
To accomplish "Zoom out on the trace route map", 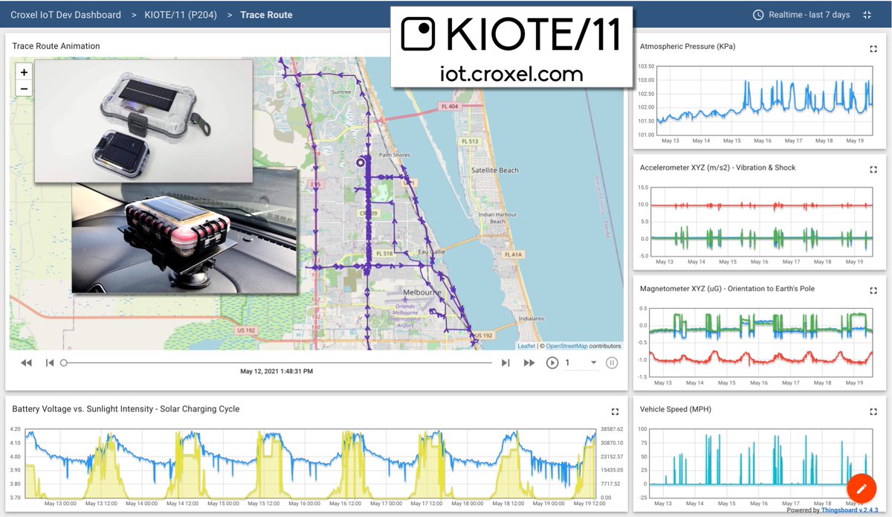I will pyautogui.click(x=24, y=89).
